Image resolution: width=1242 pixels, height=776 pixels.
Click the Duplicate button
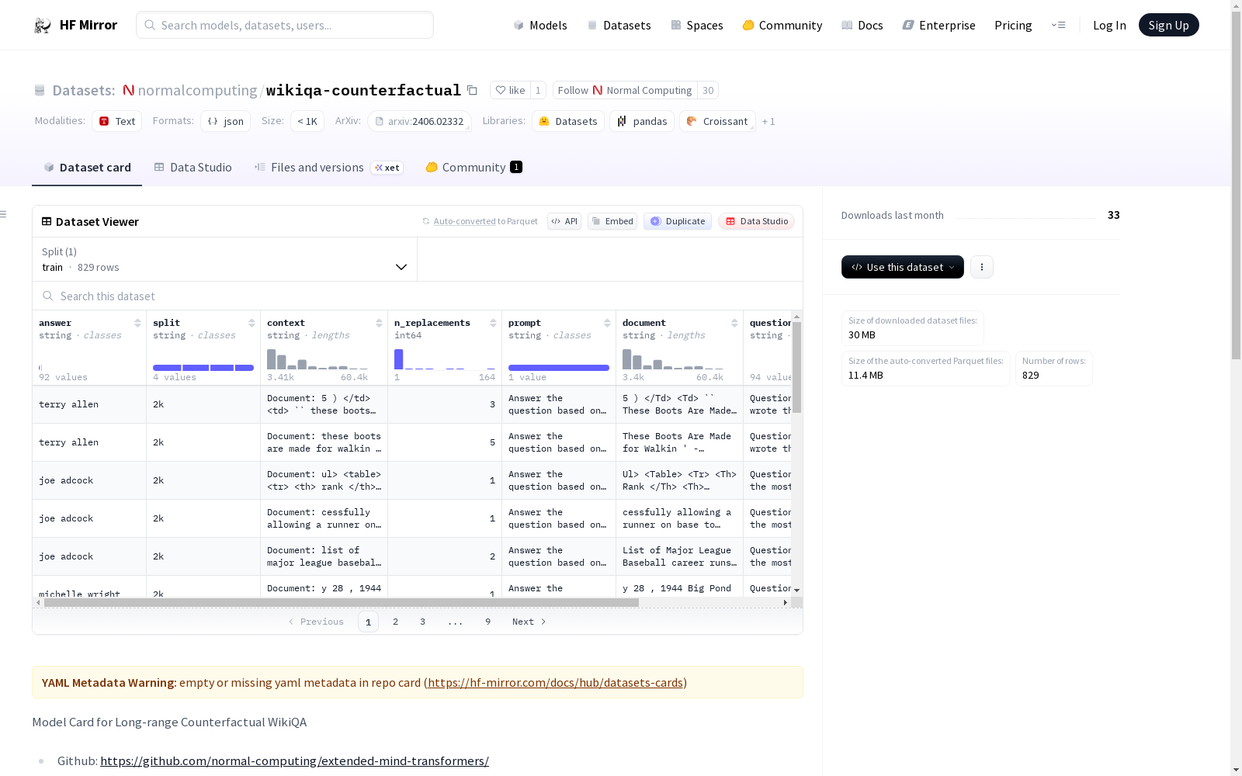pos(678,221)
